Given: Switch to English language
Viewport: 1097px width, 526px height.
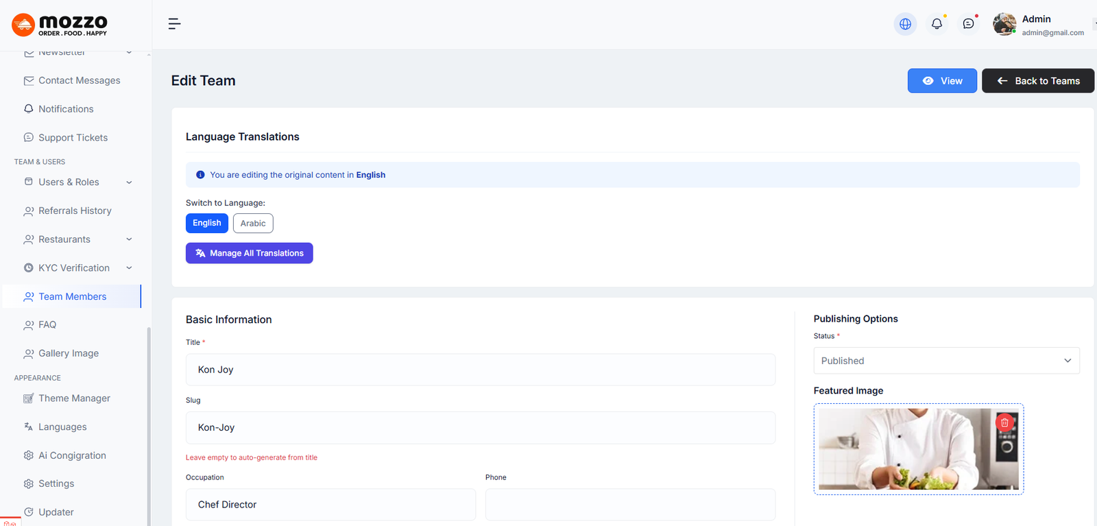Looking at the screenshot, I should 206,223.
